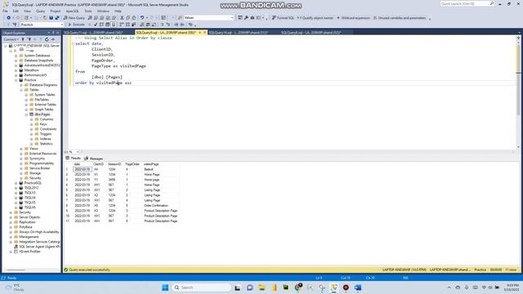Screen dimensions: 523x294
Task: Click the Word icon in taskbar
Action: [358, 287]
